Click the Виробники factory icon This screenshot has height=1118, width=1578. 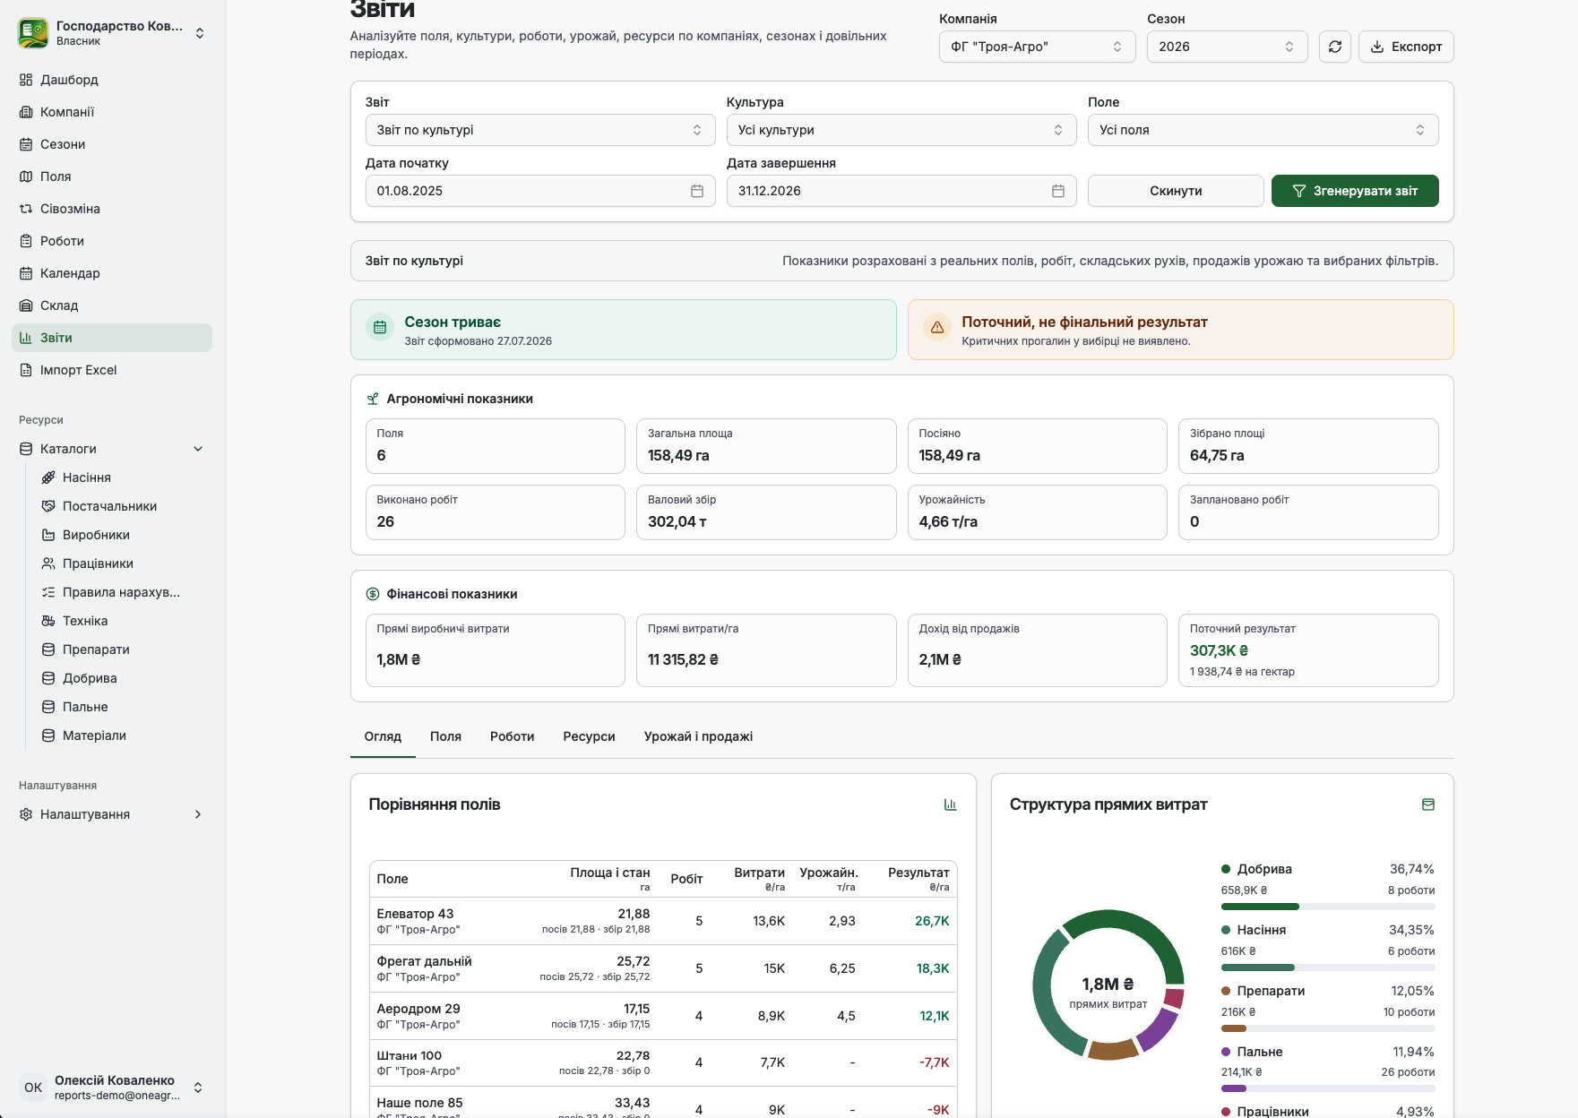(48, 535)
